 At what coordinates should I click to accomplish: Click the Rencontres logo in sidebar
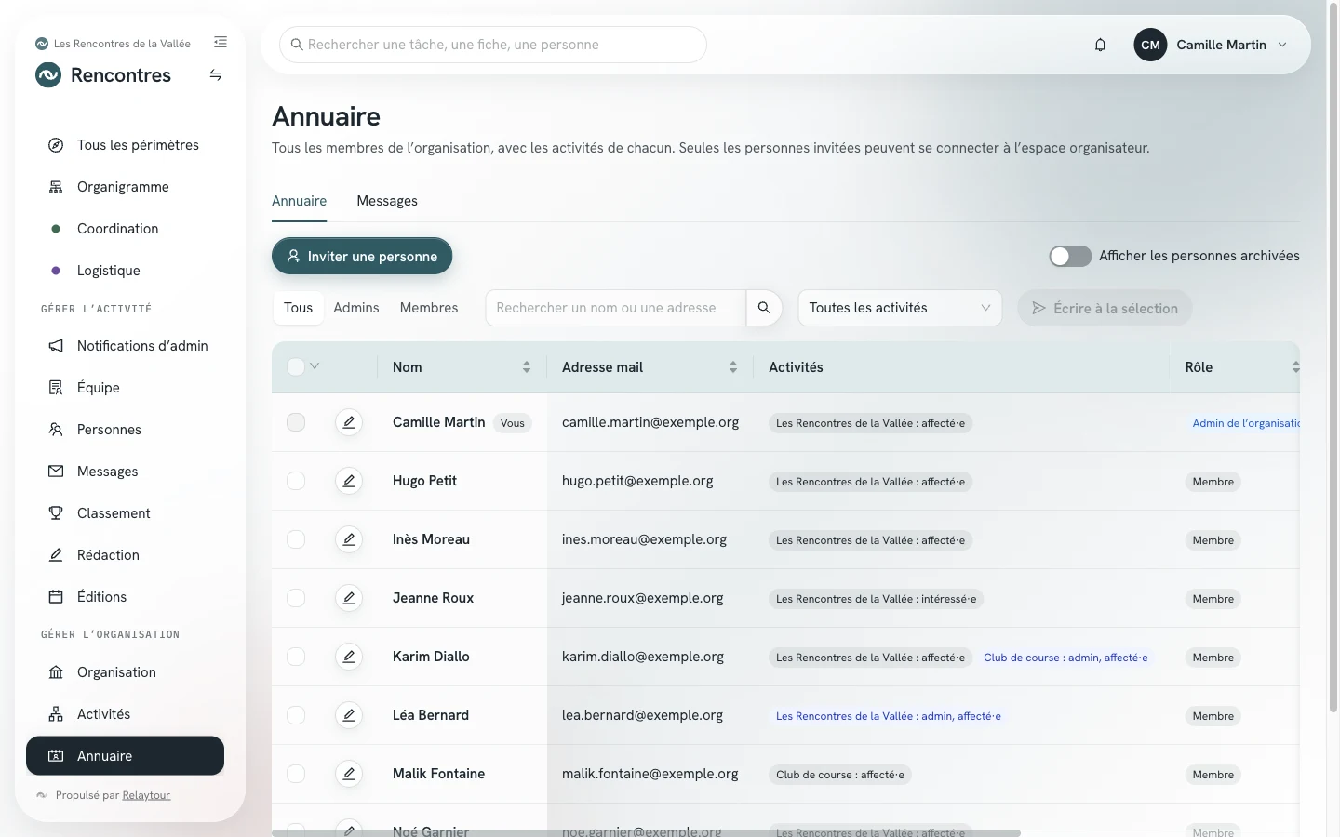48,75
